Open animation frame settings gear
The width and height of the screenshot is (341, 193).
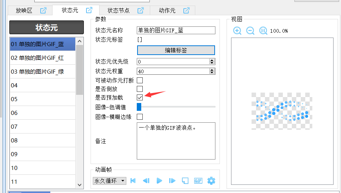click(x=211, y=181)
